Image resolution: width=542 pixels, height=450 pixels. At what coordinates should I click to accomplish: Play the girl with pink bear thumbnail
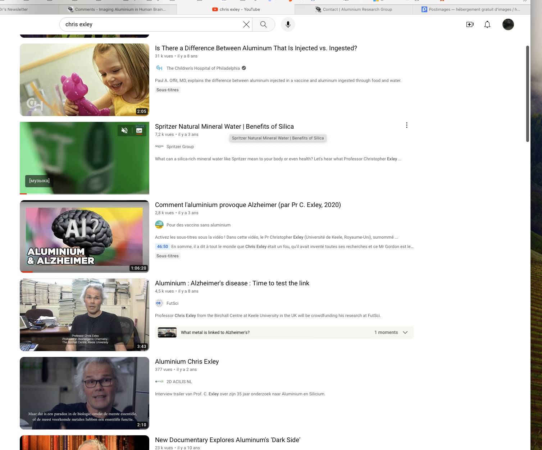[85, 80]
